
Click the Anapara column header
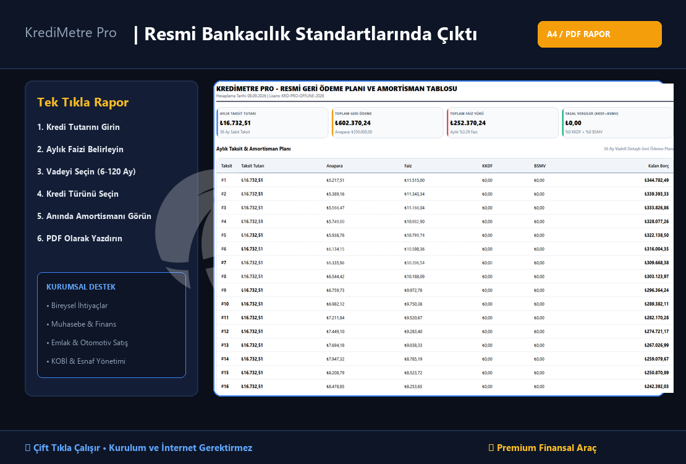[334, 166]
